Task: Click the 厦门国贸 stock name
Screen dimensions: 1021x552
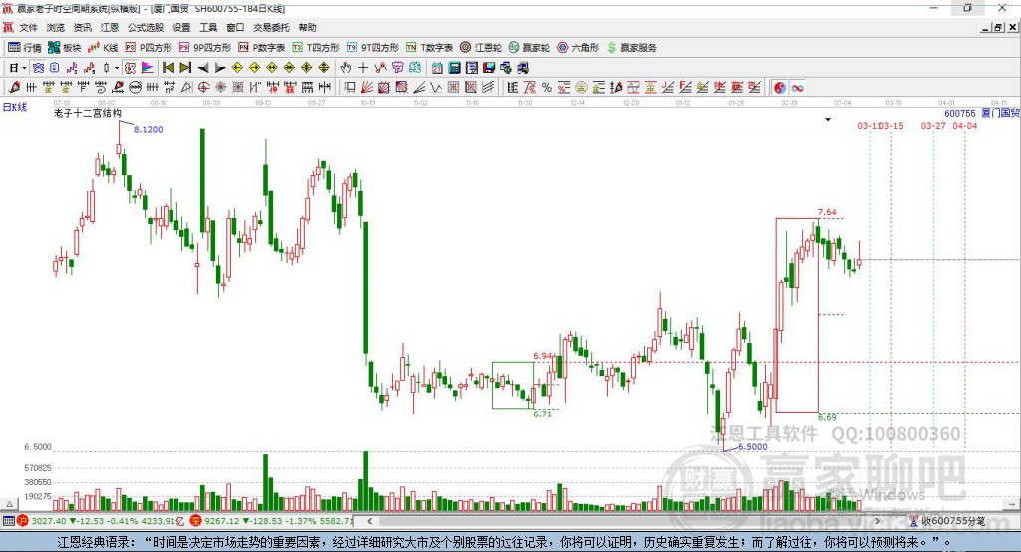Action: (x=1000, y=114)
